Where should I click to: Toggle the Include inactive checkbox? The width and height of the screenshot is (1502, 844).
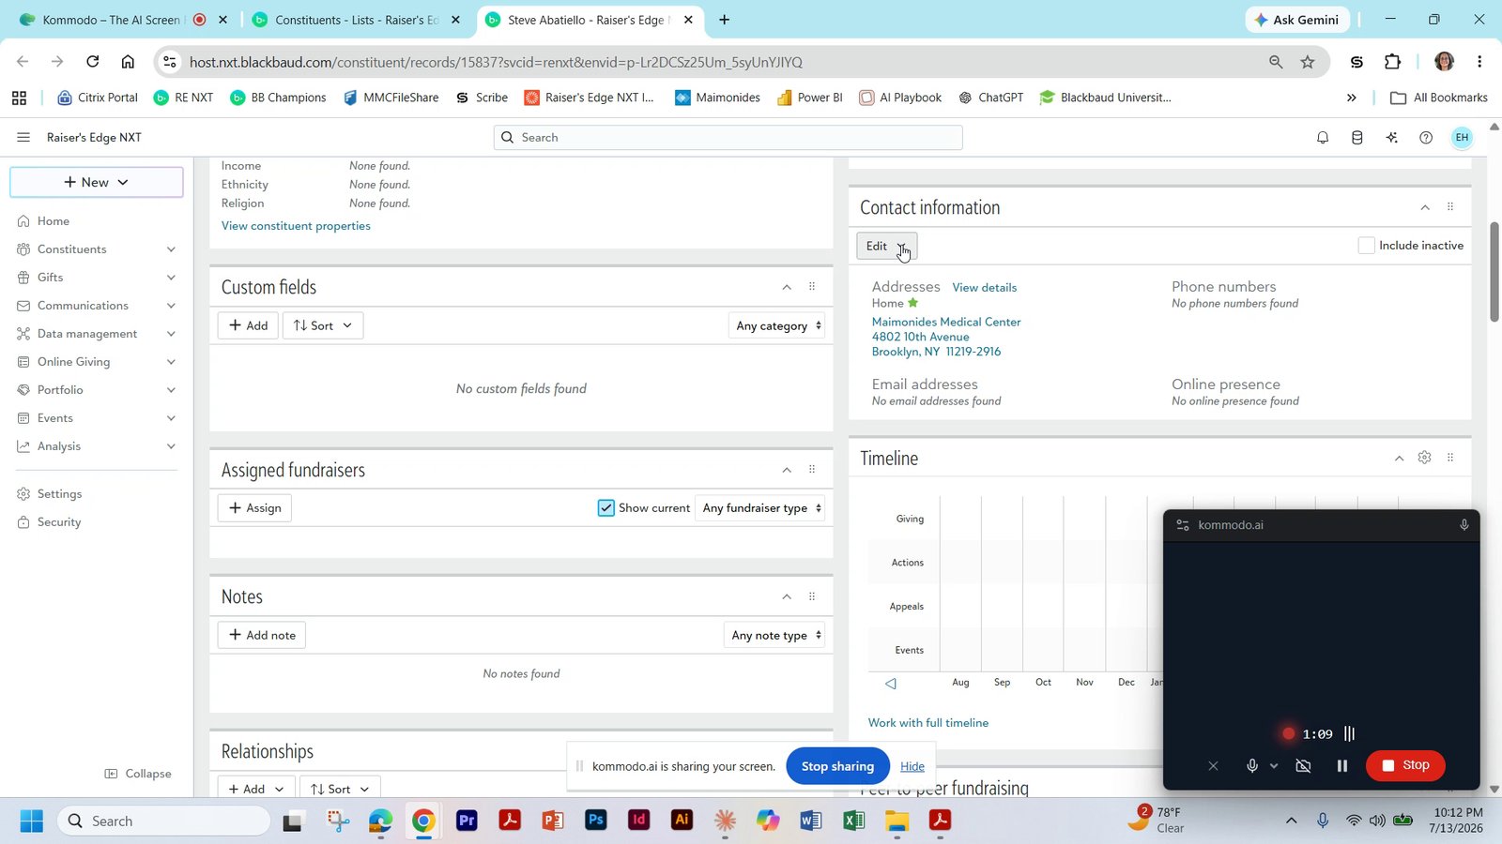[1367, 246]
